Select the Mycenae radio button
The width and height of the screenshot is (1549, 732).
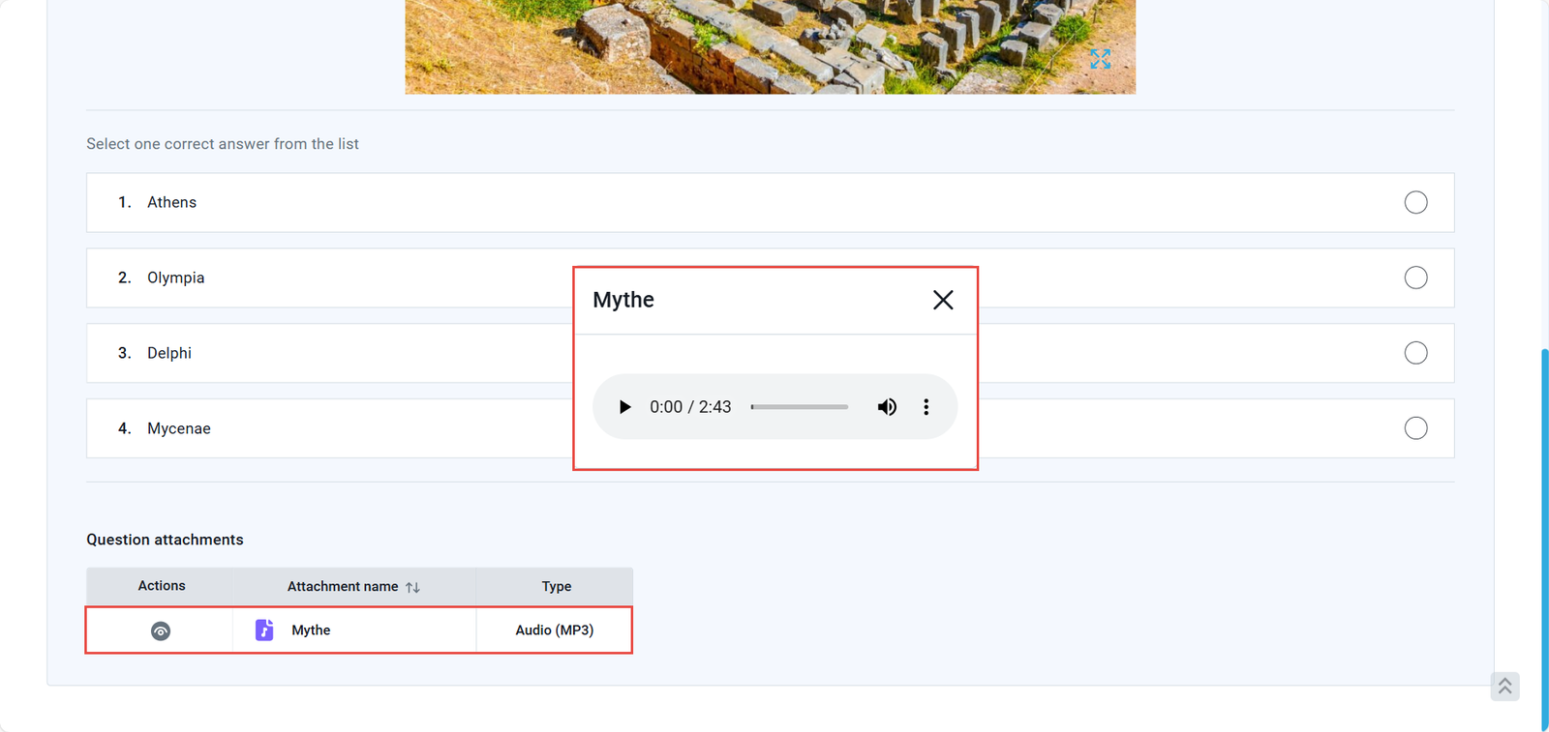[x=1415, y=428]
